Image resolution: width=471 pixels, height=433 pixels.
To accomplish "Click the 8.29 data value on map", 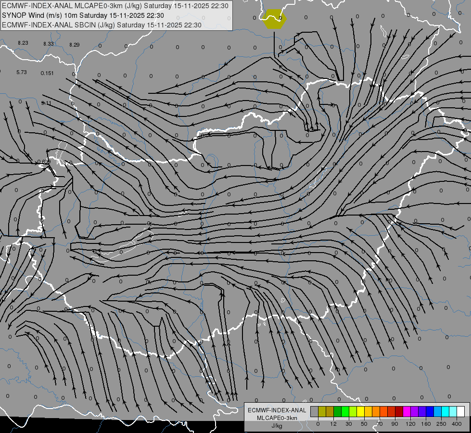I will (x=74, y=45).
